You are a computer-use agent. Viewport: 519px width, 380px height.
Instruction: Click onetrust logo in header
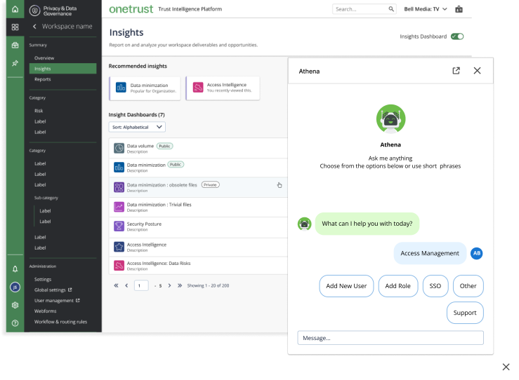(x=131, y=9)
